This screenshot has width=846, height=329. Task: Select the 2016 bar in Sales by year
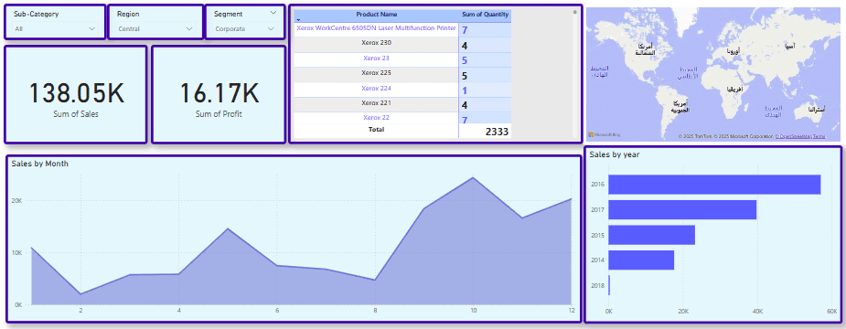(714, 185)
